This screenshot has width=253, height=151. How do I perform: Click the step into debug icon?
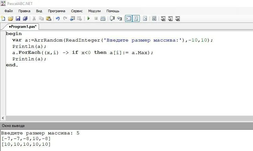[119, 18]
